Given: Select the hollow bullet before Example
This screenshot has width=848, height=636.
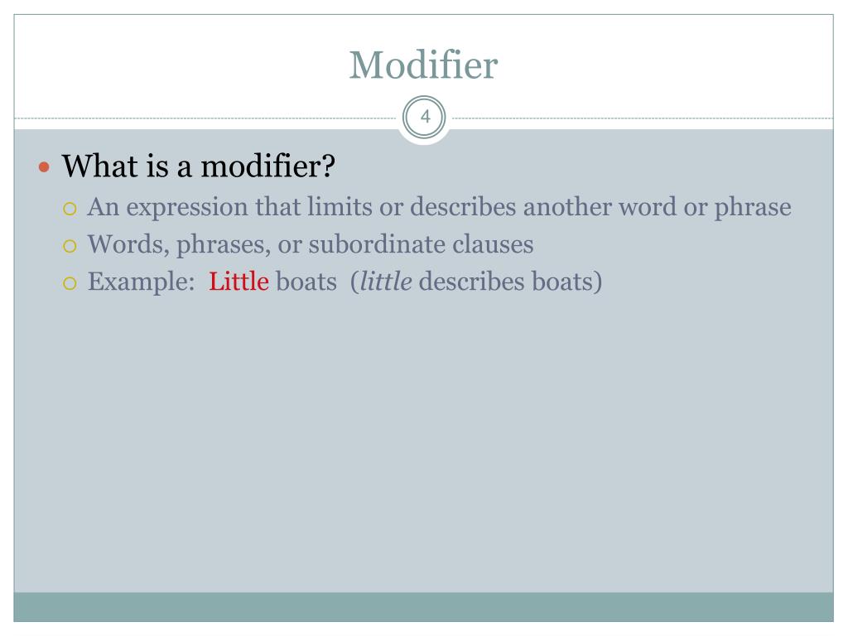Looking at the screenshot, I should (x=70, y=283).
